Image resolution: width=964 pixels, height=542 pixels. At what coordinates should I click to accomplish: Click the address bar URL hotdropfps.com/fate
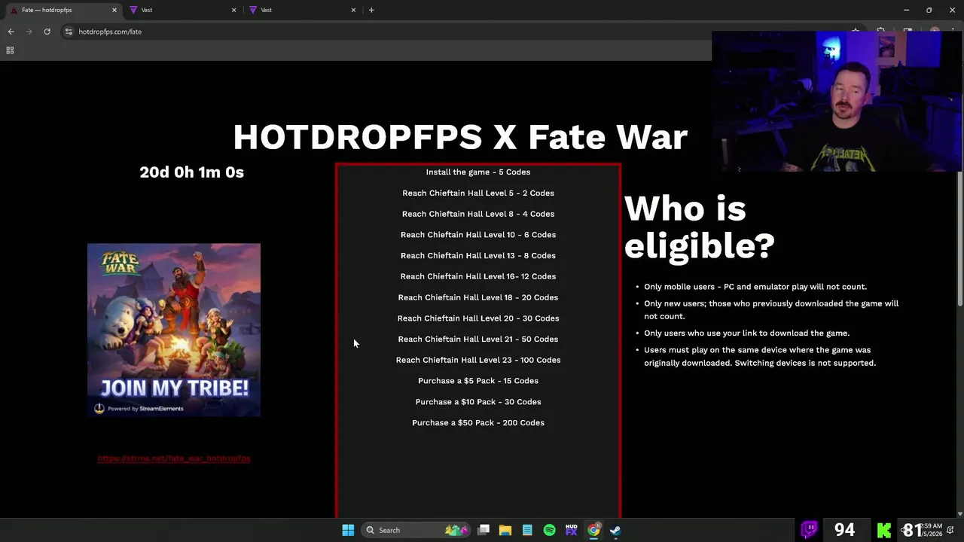point(110,32)
